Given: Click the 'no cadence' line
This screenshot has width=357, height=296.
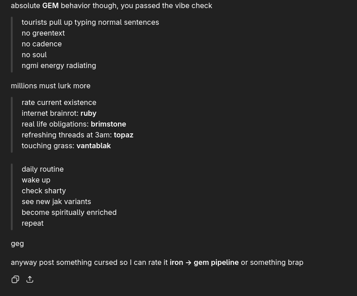Looking at the screenshot, I should (42, 44).
